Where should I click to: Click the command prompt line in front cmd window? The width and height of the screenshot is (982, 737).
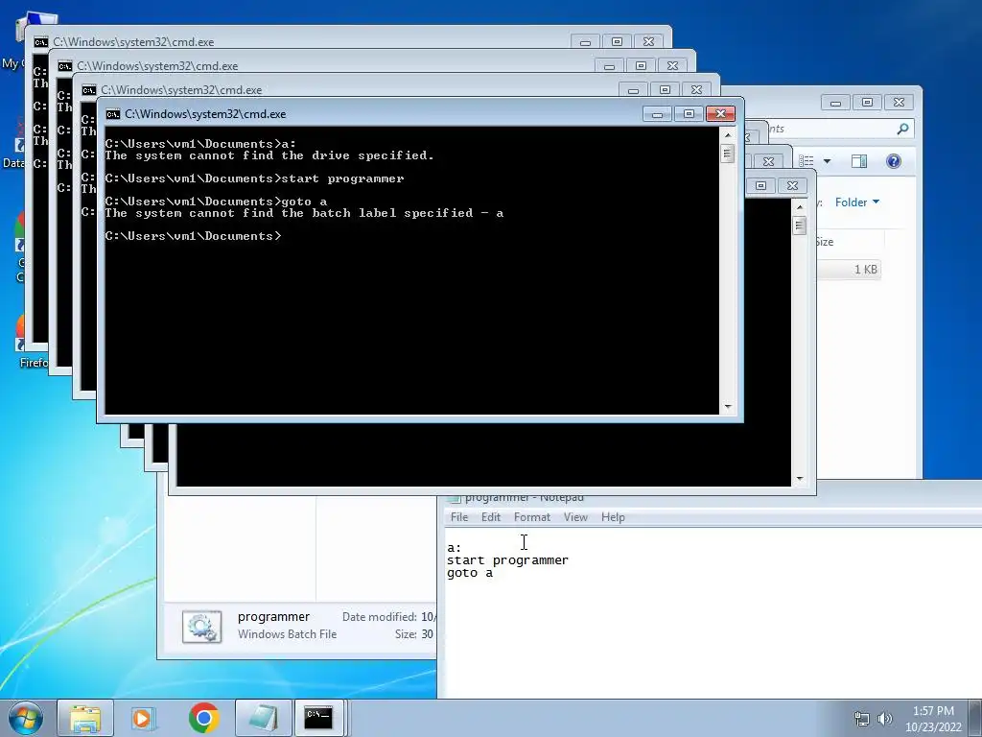click(x=194, y=236)
